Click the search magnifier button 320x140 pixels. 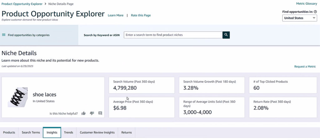pos(226,35)
